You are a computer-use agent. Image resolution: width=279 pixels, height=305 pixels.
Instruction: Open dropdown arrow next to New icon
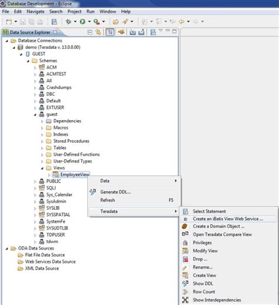pyautogui.click(x=16, y=21)
